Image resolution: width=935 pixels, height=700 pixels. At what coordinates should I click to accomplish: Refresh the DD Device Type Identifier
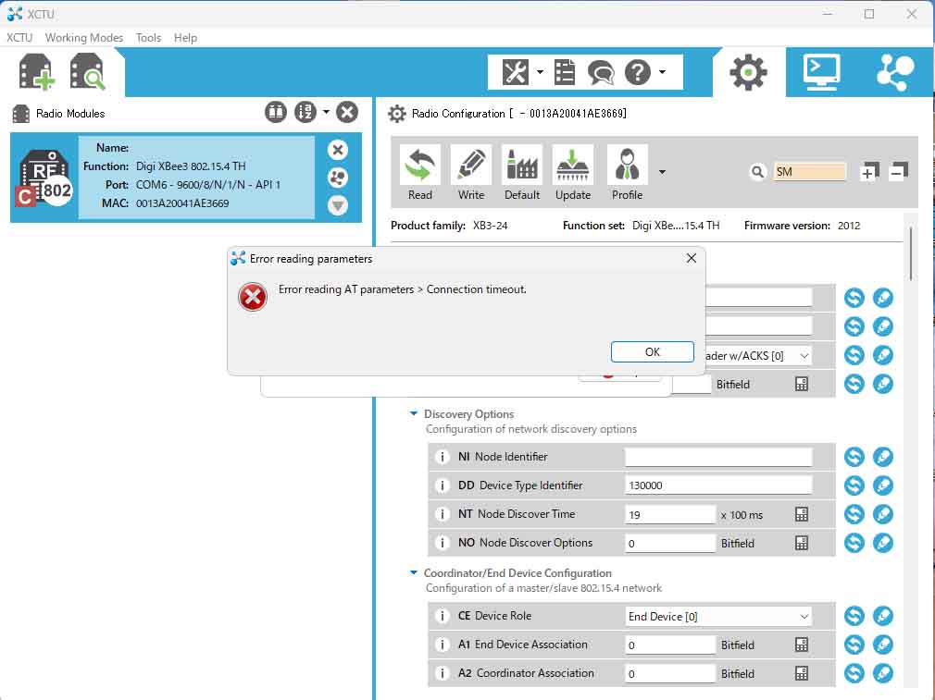click(854, 485)
